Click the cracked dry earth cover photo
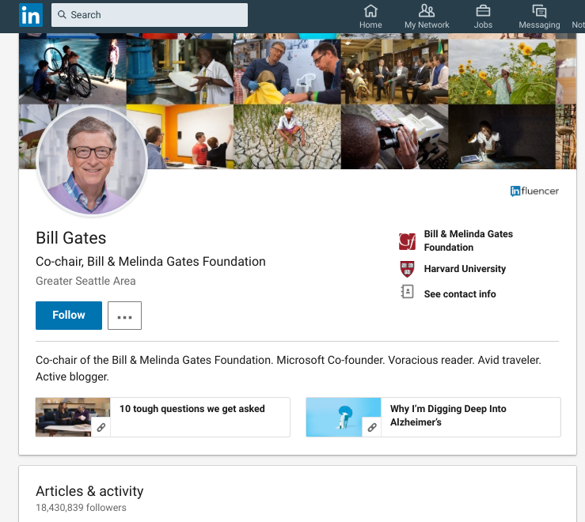The image size is (585, 522). (x=287, y=137)
